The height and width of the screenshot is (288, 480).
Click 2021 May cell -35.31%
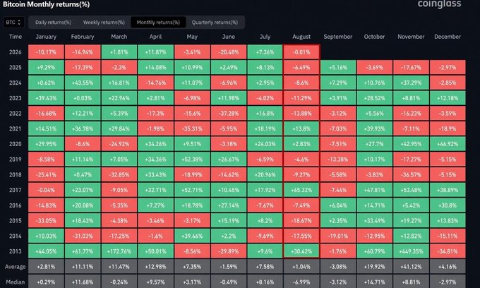192,128
